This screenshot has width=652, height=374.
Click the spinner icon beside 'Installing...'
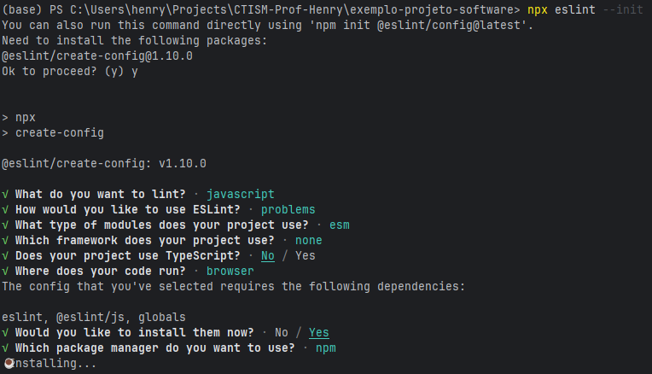click(7, 363)
